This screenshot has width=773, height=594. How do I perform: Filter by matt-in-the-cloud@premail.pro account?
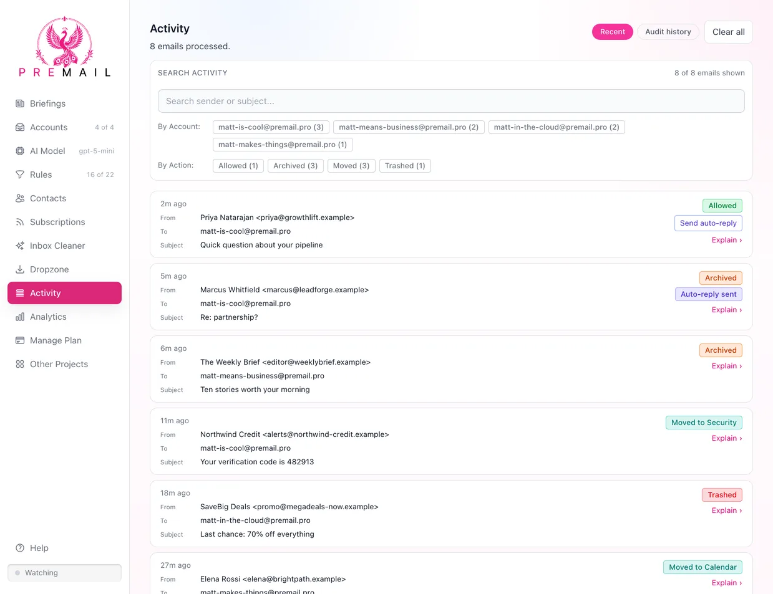(557, 127)
